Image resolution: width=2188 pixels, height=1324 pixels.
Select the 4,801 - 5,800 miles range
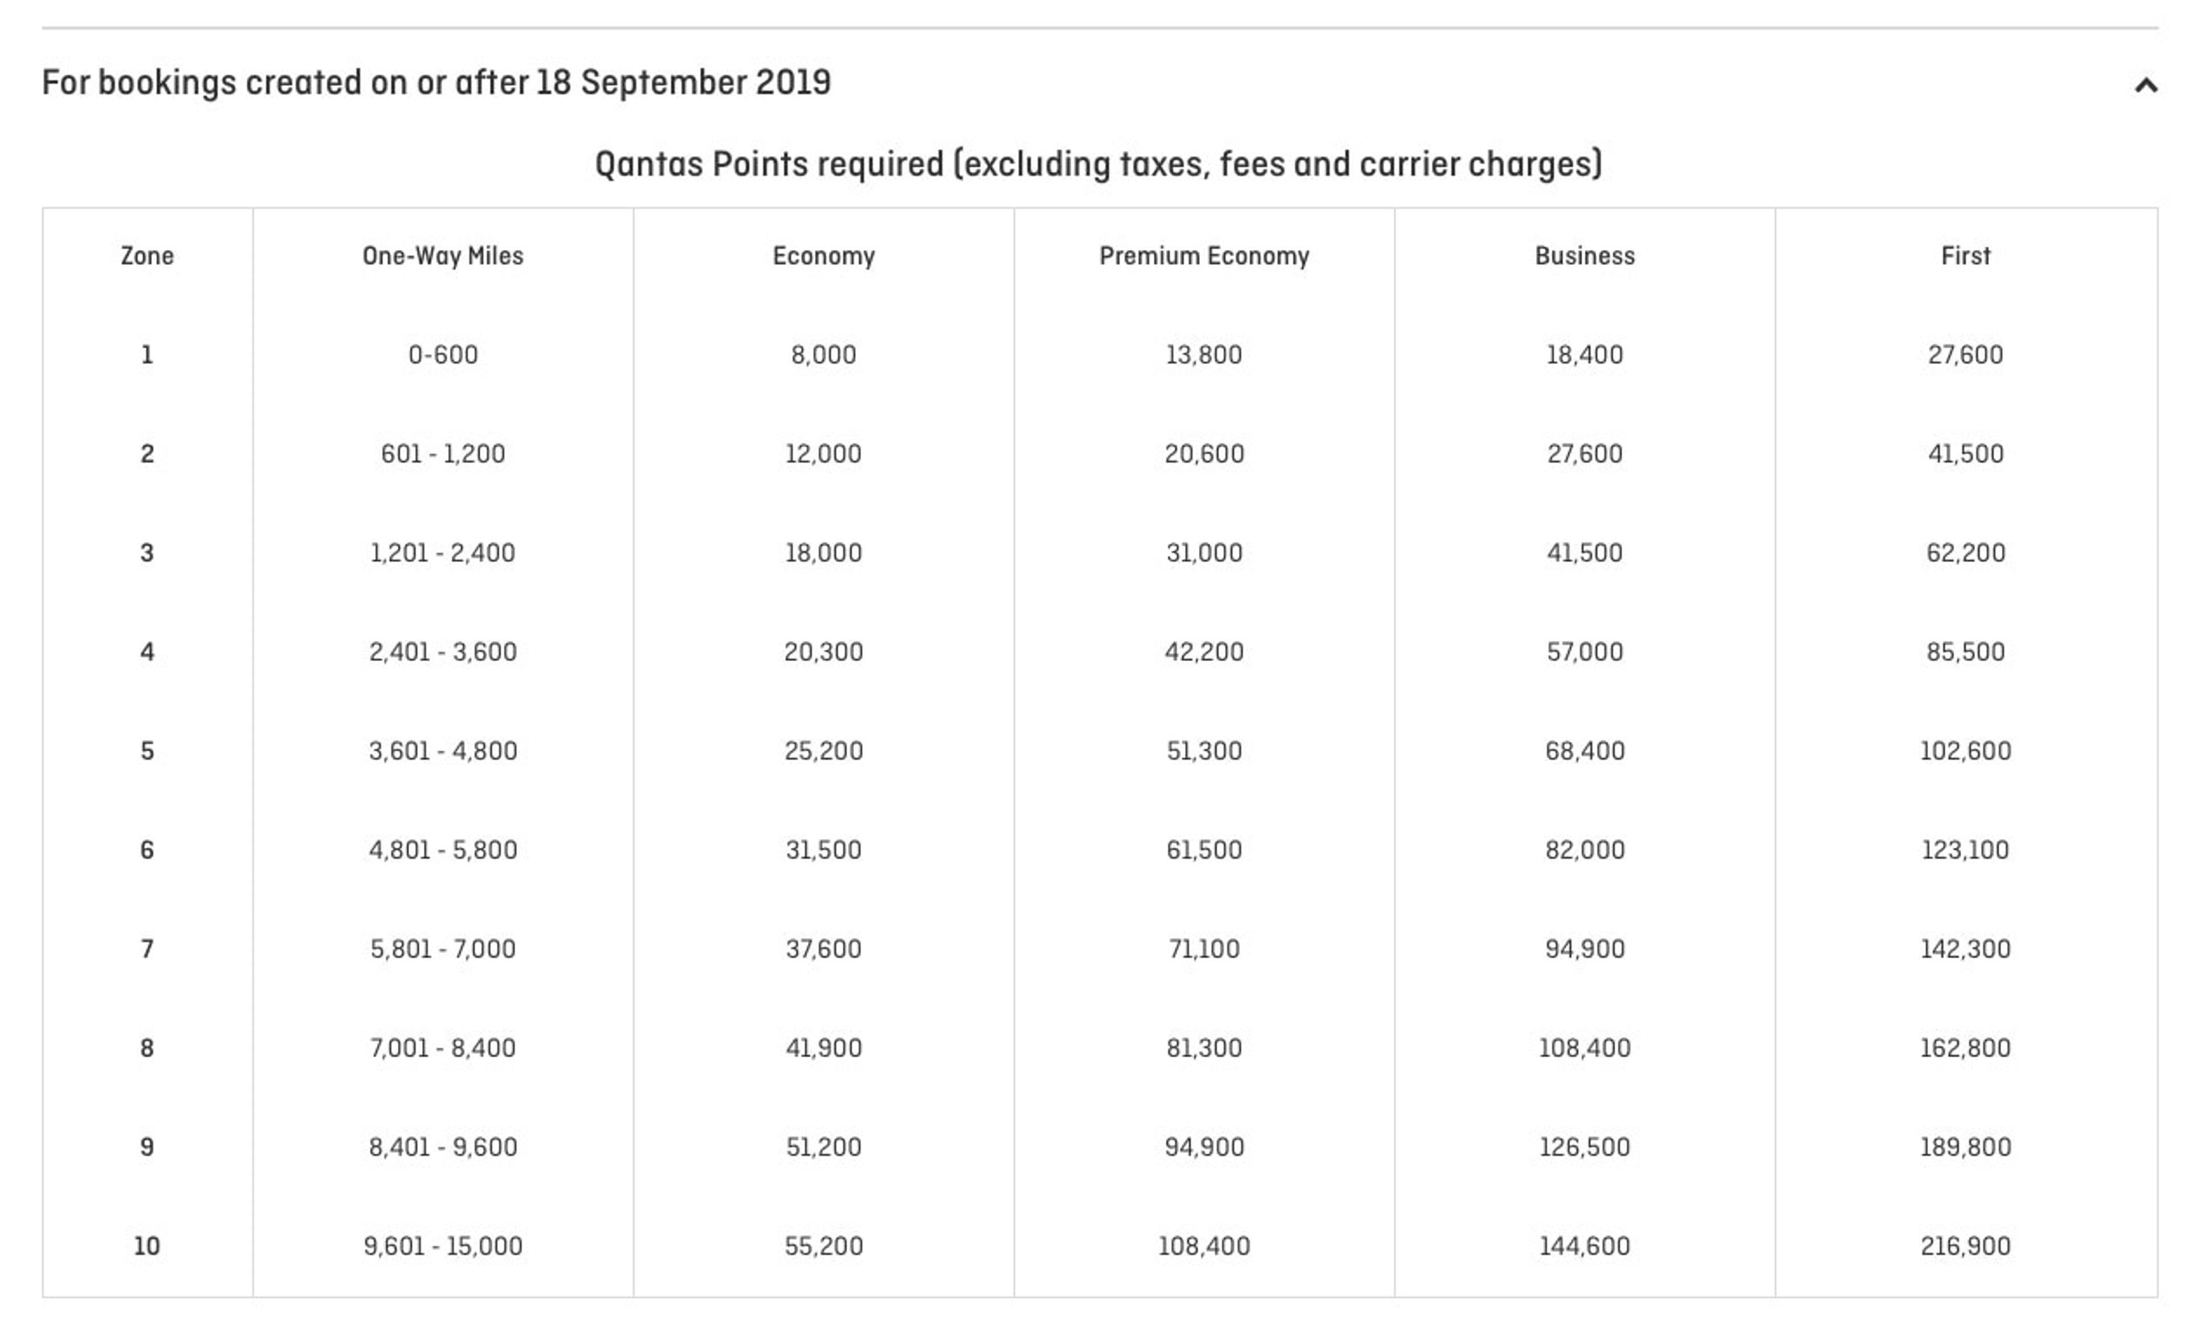(442, 850)
